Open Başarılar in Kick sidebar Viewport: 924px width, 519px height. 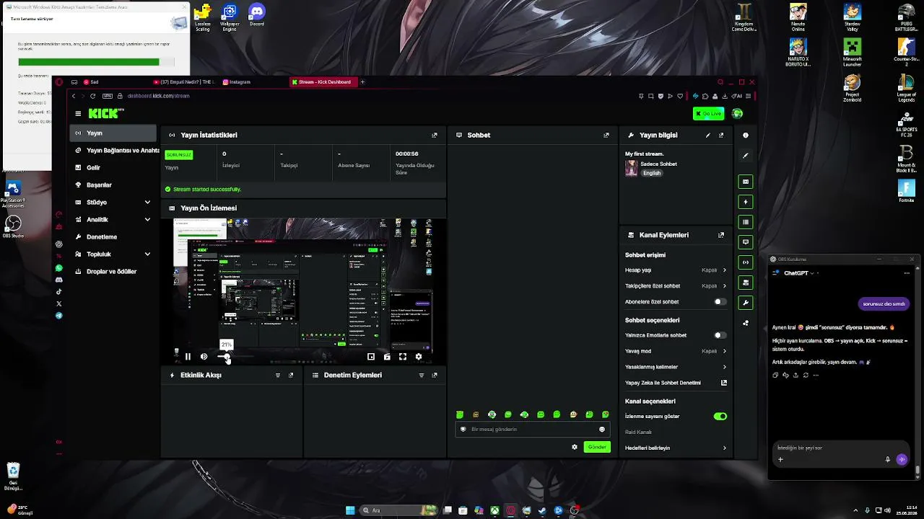tap(113, 185)
